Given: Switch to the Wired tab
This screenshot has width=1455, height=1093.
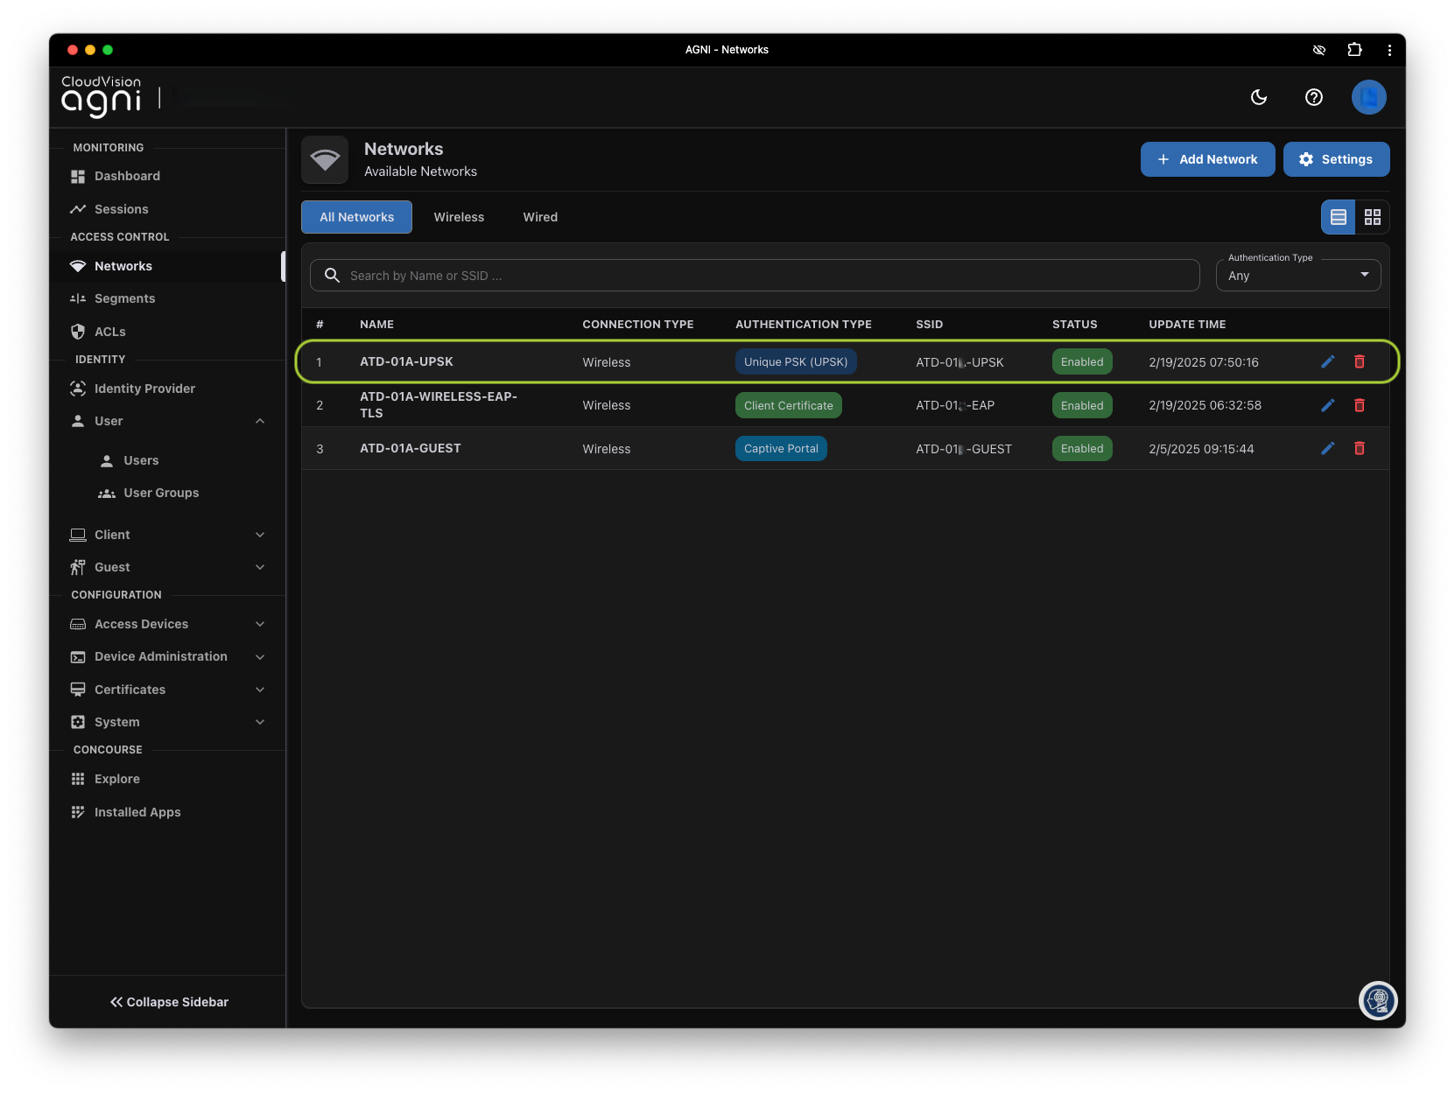Looking at the screenshot, I should click(540, 217).
